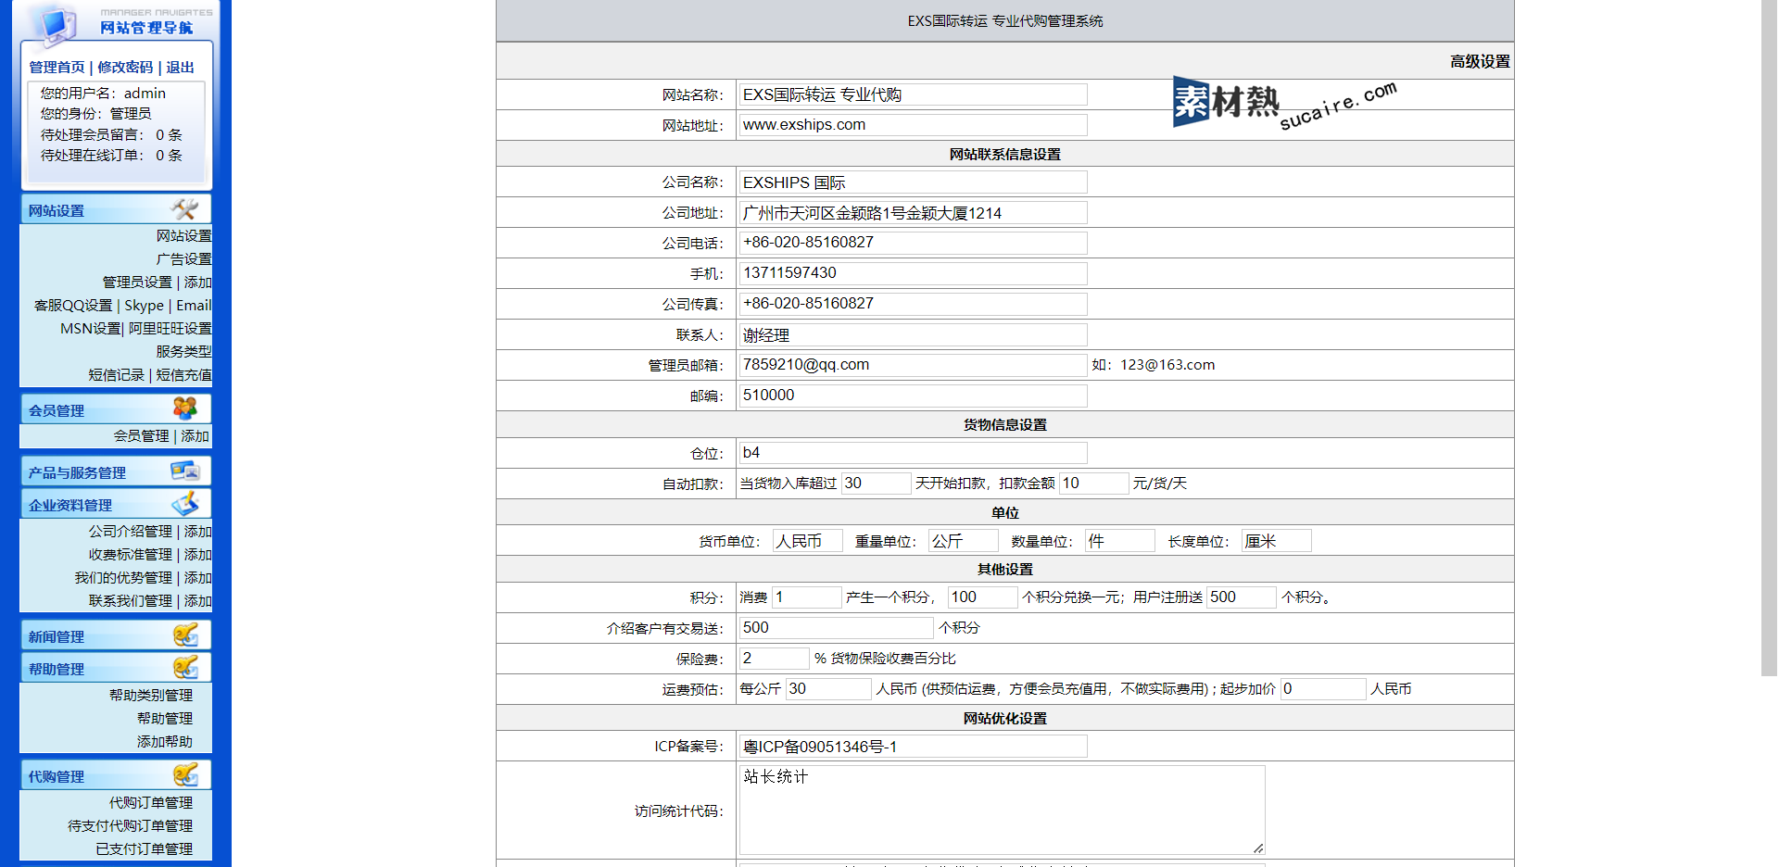Click the 货币单位 field

pyautogui.click(x=808, y=541)
